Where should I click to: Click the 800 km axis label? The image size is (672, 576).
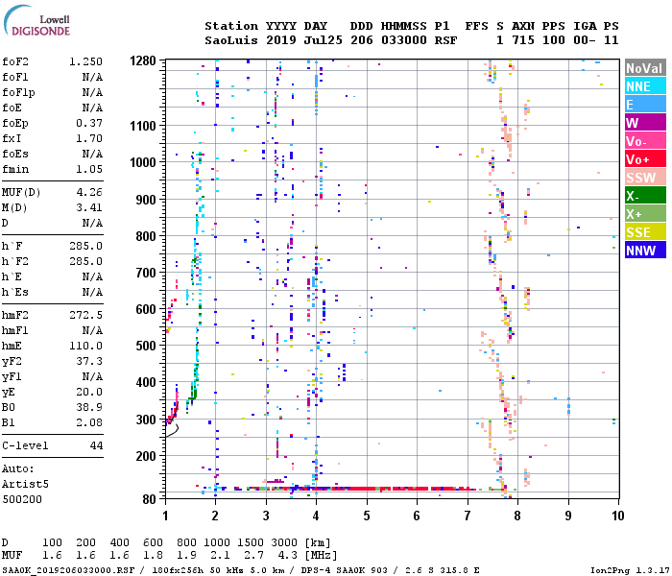pos(146,236)
